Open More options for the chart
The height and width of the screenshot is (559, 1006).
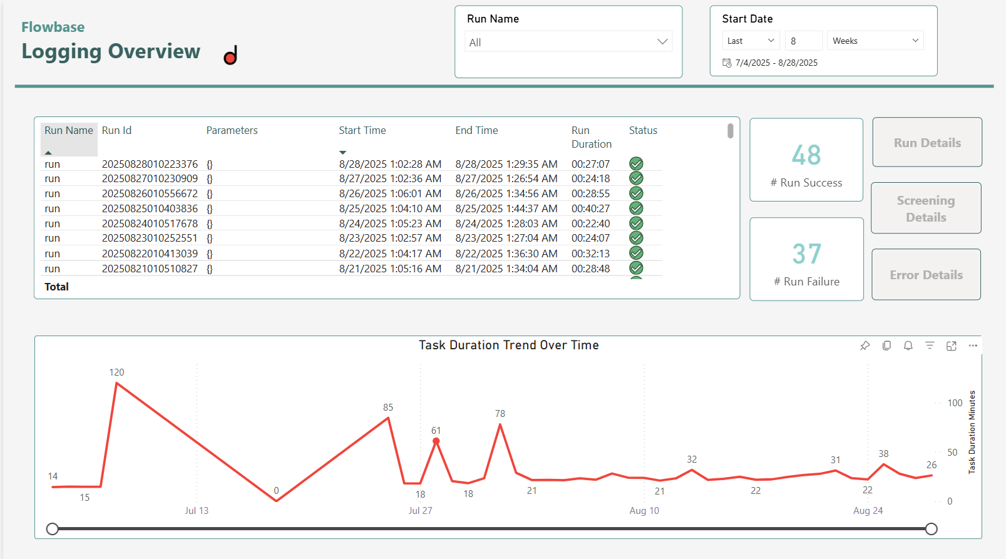[x=973, y=346]
